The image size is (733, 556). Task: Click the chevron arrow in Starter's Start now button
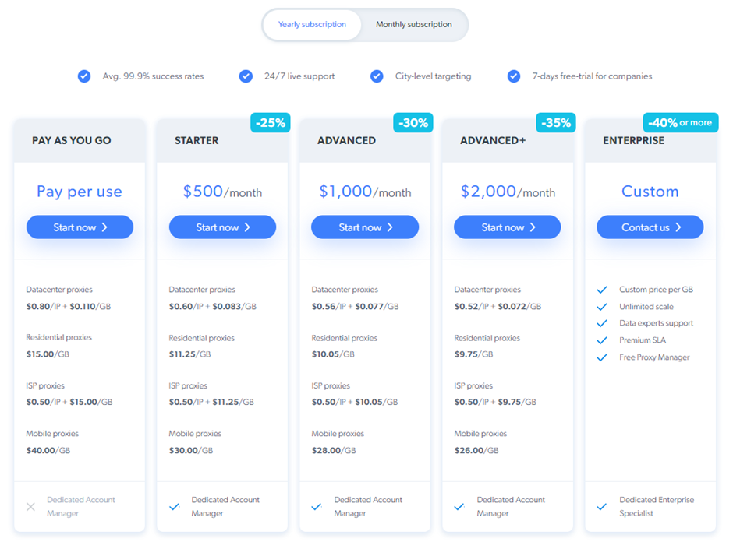(247, 227)
